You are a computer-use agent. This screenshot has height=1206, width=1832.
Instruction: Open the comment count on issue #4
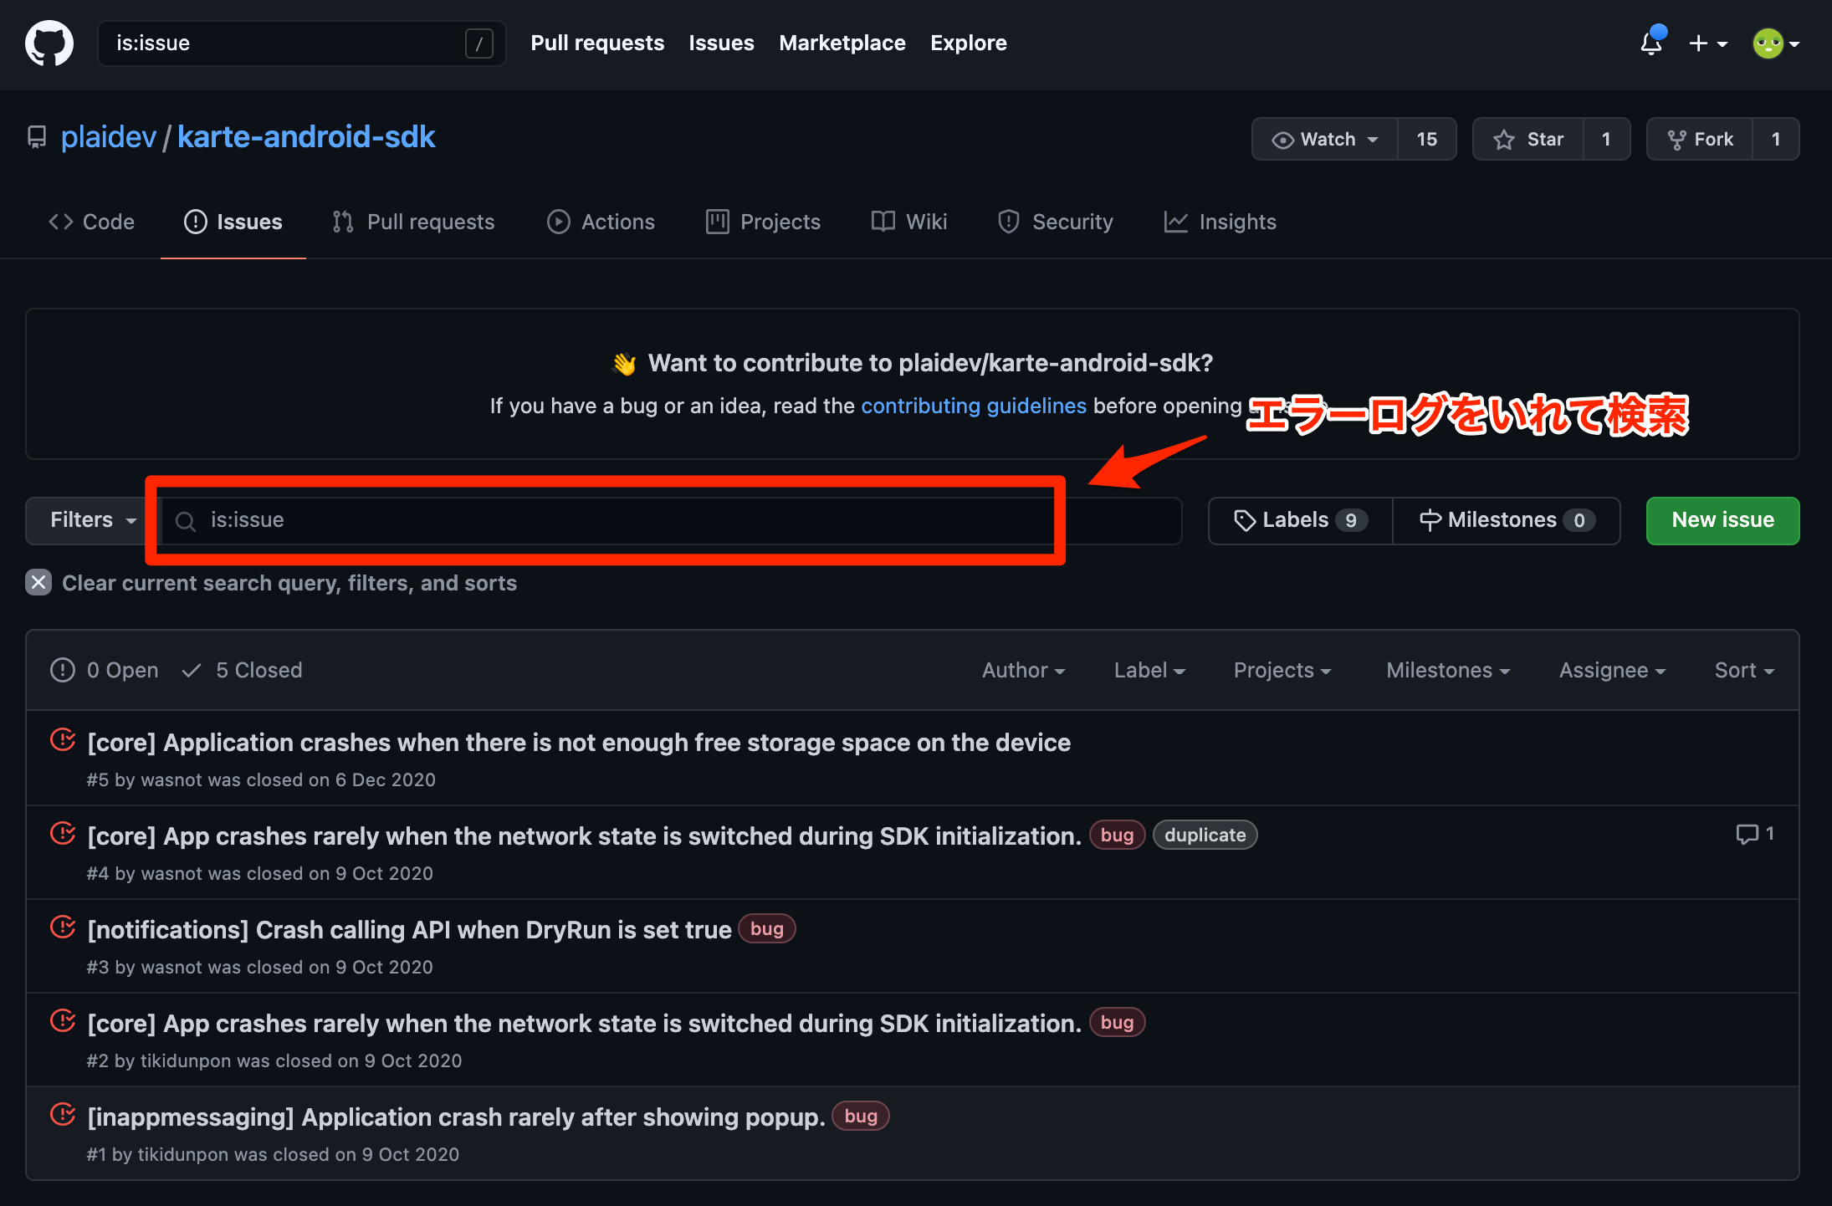(x=1755, y=834)
